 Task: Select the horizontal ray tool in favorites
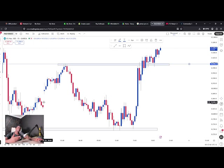[120, 46]
